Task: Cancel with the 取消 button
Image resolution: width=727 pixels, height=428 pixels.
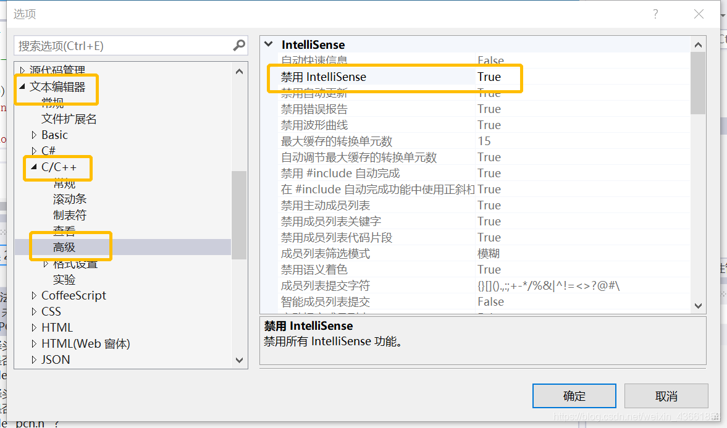Action: (x=666, y=396)
